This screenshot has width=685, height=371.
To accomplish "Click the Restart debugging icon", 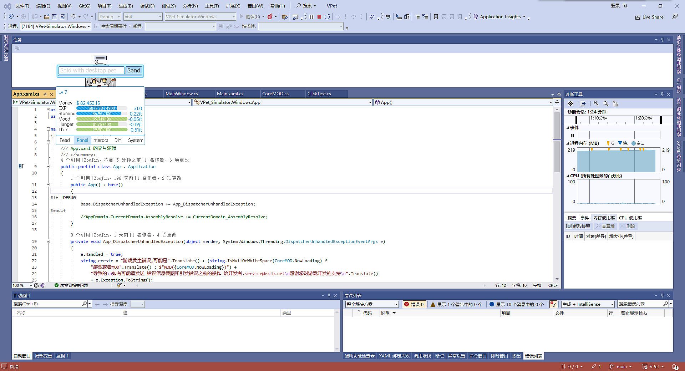I will click(x=327, y=17).
